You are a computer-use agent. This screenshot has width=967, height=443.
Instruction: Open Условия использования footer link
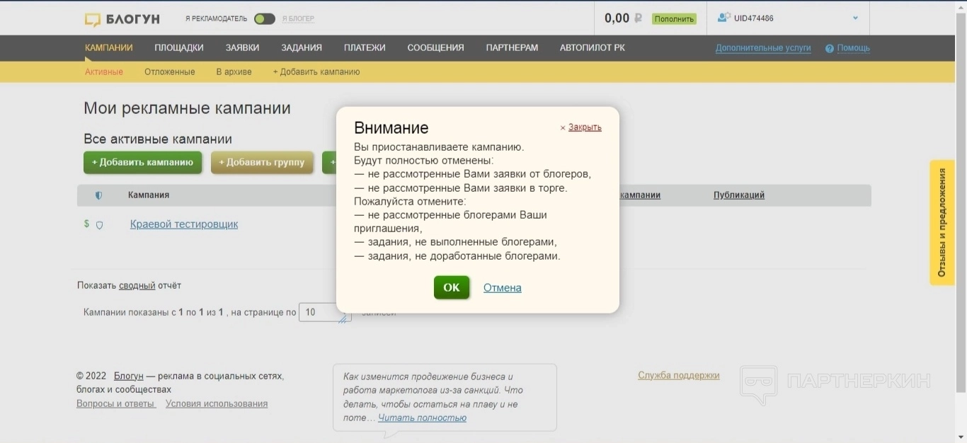217,403
